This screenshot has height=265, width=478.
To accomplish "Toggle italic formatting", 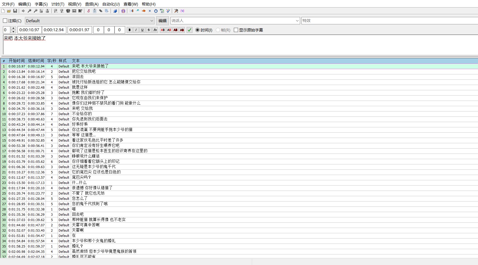I will click(x=136, y=30).
